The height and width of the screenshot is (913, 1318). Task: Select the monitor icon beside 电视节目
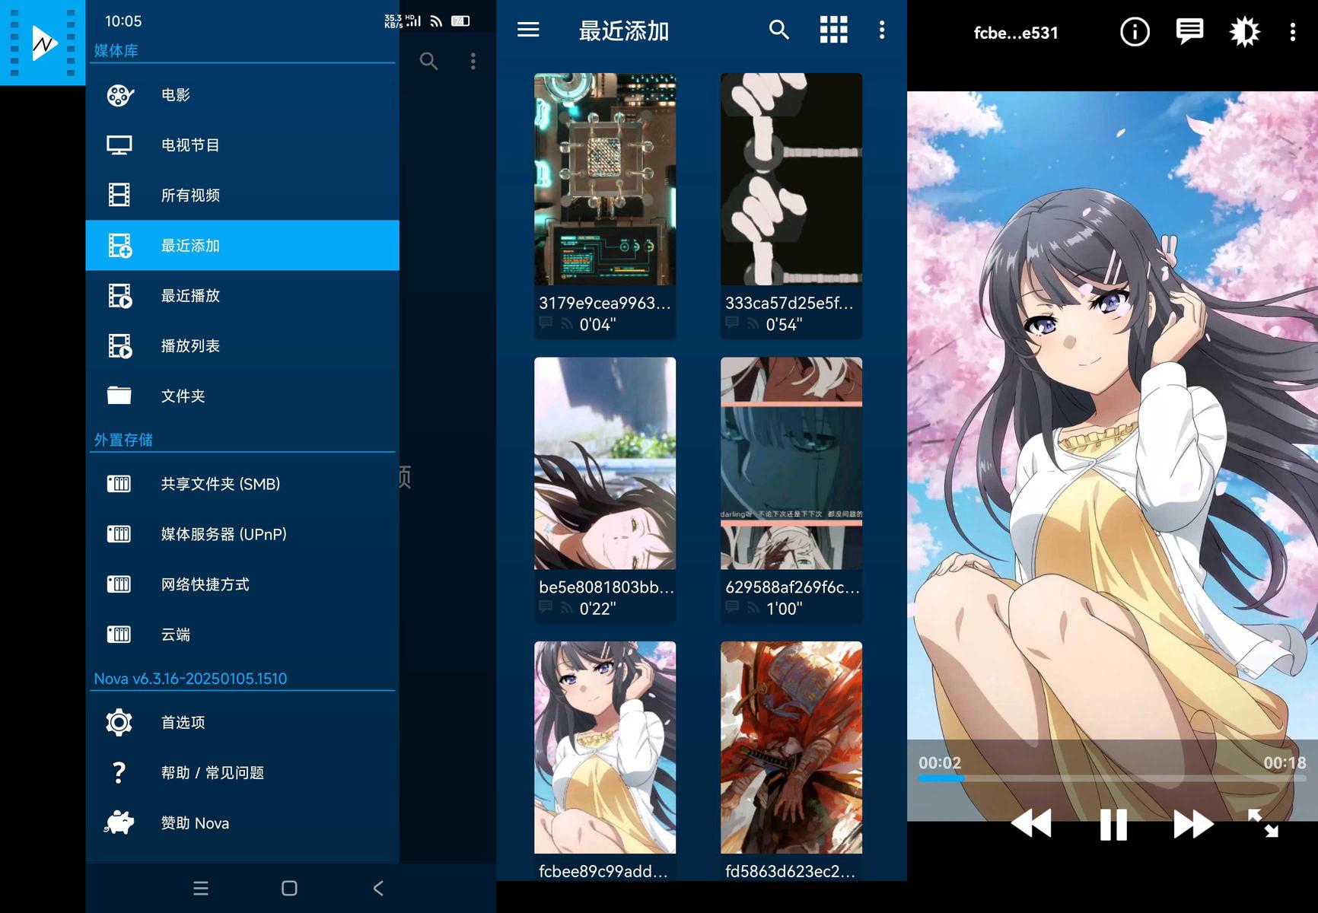coord(119,145)
